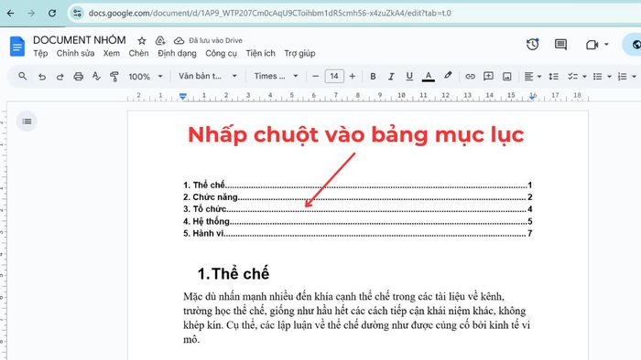Expand bulleted list options arrow
Image resolution: width=641 pixels, height=360 pixels.
(x=609, y=77)
